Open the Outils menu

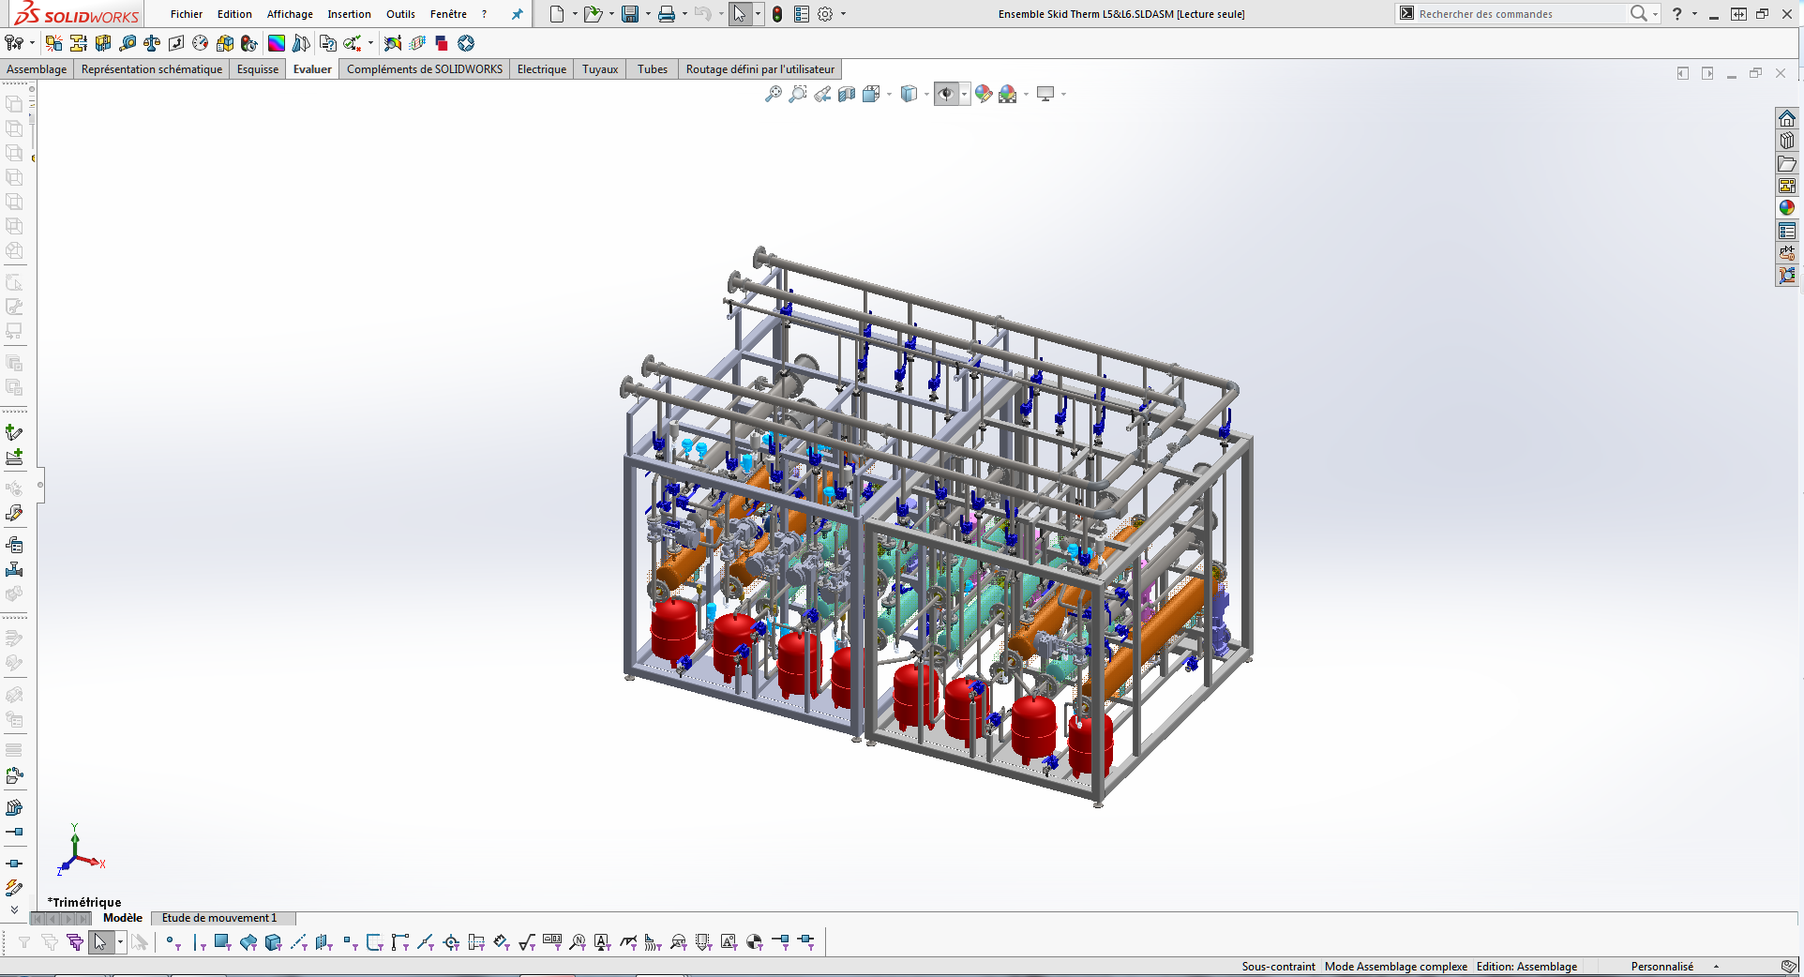point(400,14)
